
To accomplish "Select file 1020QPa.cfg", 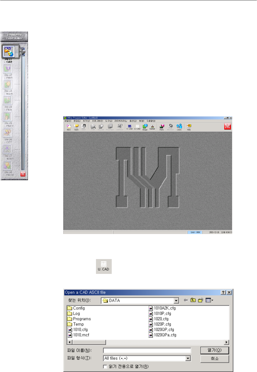I will (x=162, y=335).
